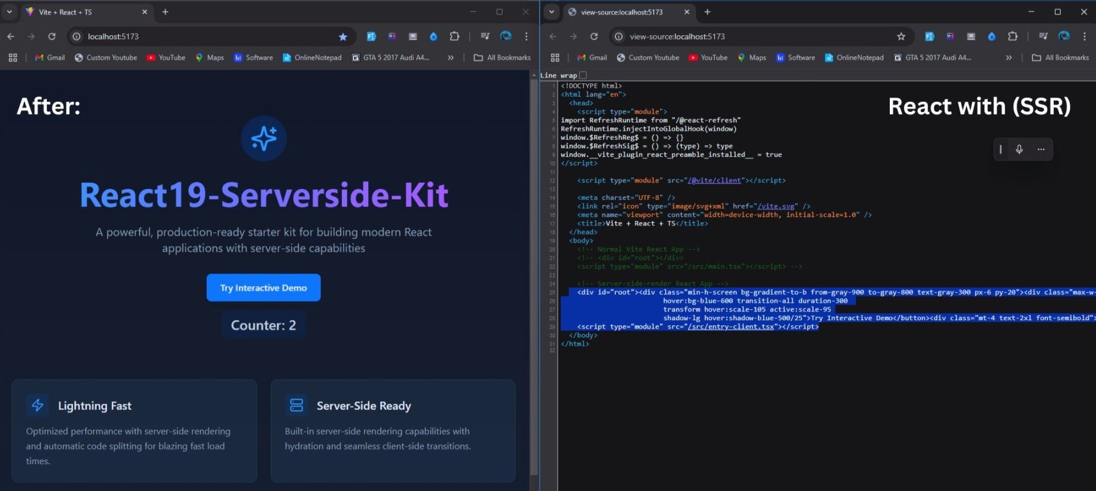Select the Vite + React + TS tab

[x=65, y=12]
